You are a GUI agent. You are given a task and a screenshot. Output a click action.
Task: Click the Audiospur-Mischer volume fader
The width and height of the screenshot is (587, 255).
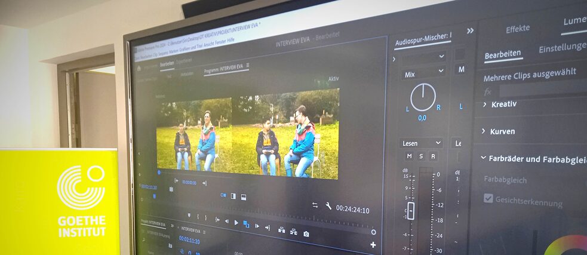coord(411,210)
